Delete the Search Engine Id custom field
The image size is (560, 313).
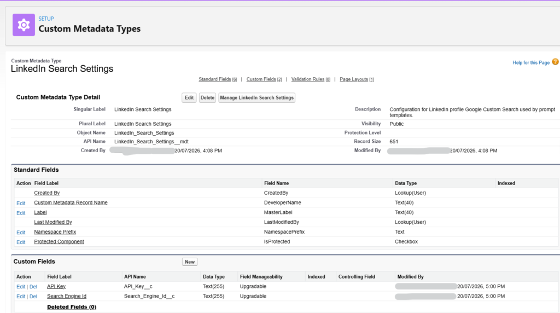point(33,296)
